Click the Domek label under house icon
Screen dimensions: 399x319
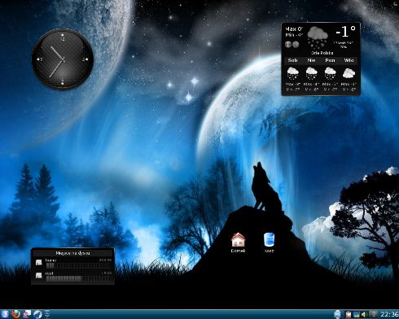coord(238,251)
